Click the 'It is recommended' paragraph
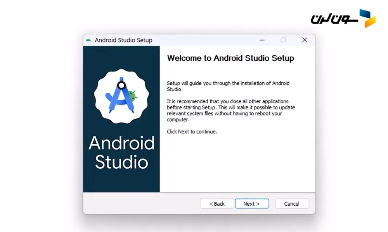 230,111
